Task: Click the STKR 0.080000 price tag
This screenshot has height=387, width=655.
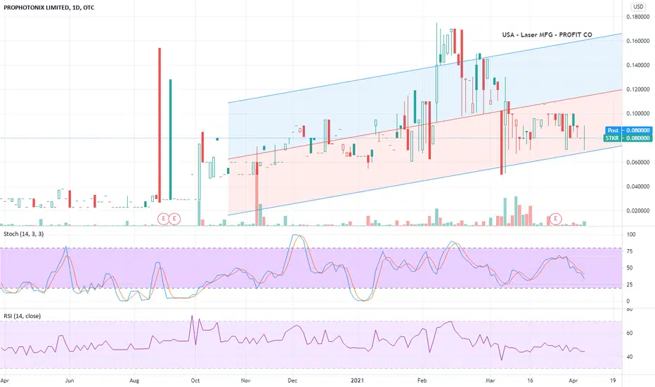Action: tap(628, 138)
